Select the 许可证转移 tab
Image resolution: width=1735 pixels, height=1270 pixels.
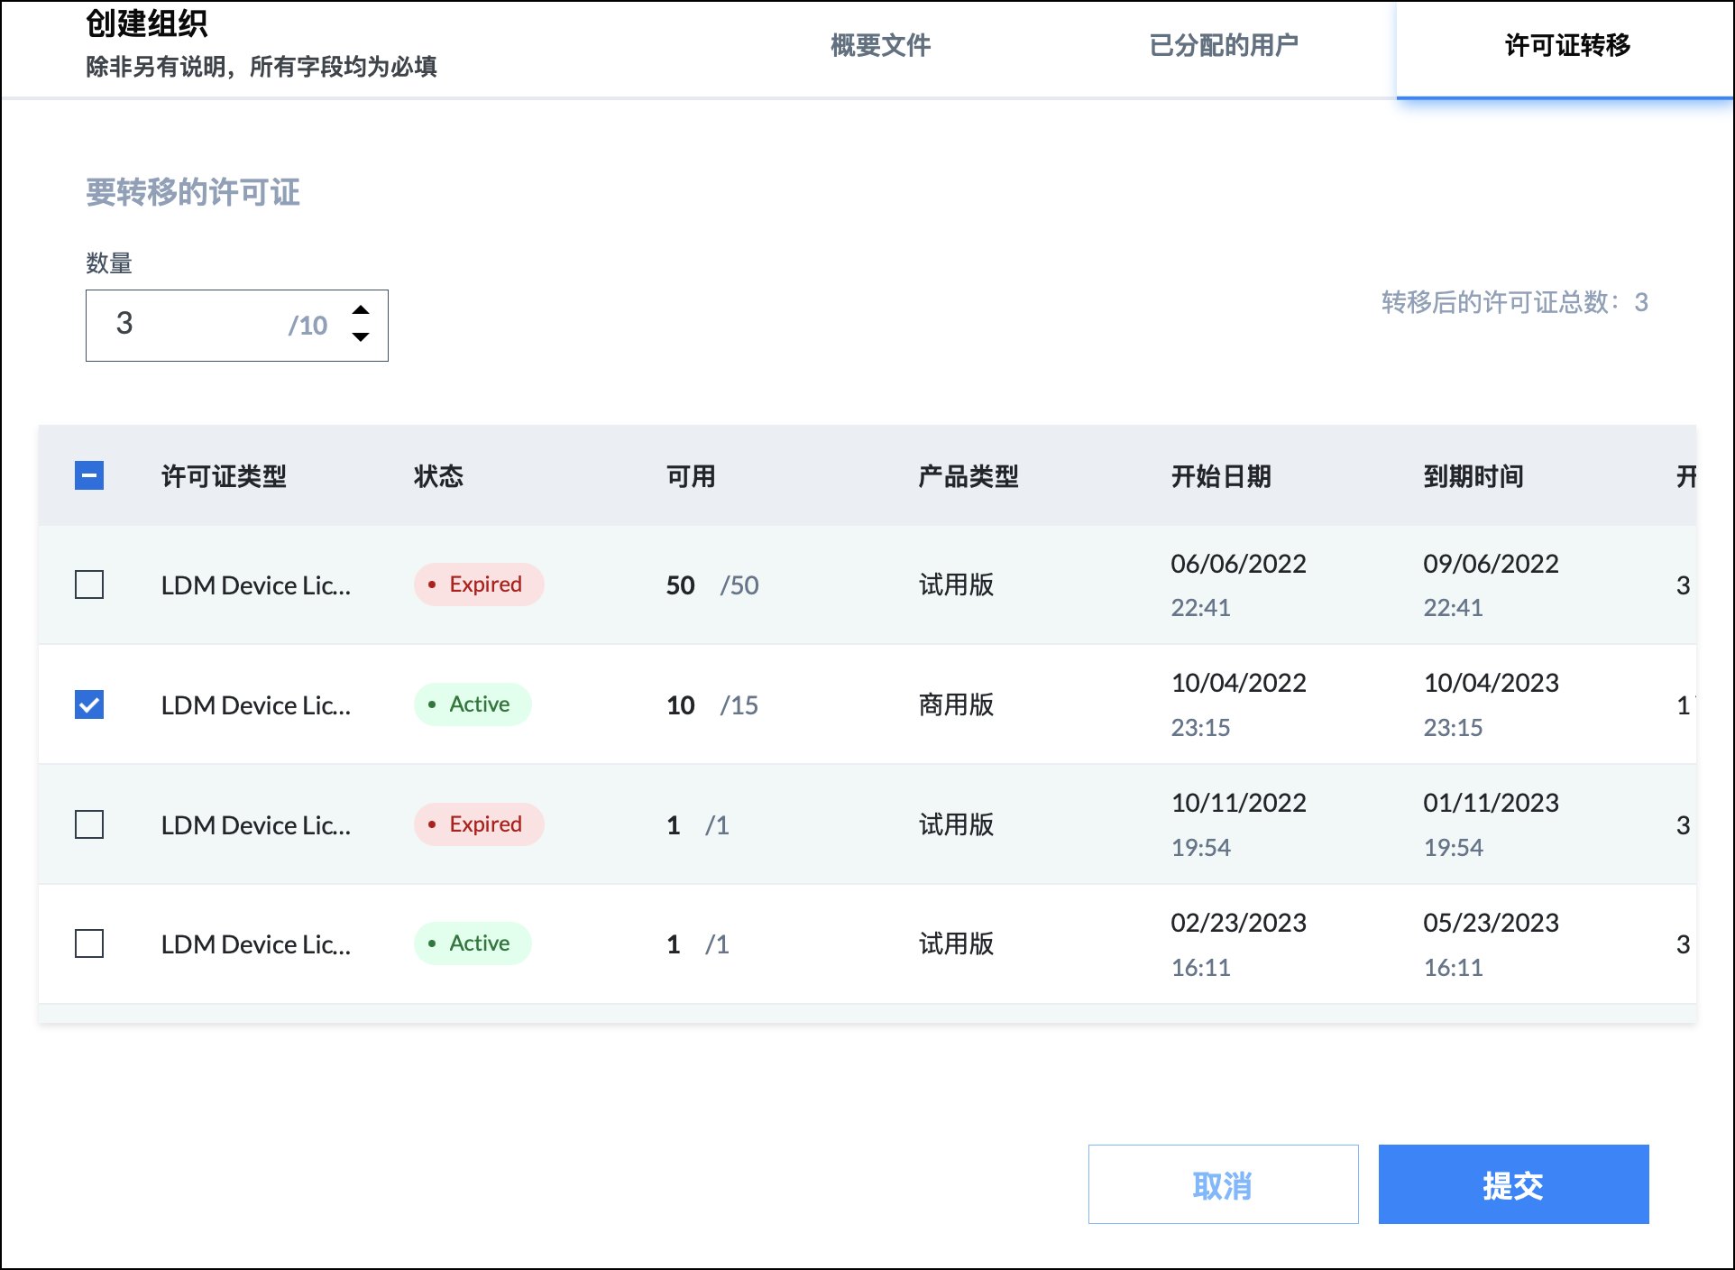coord(1566,45)
